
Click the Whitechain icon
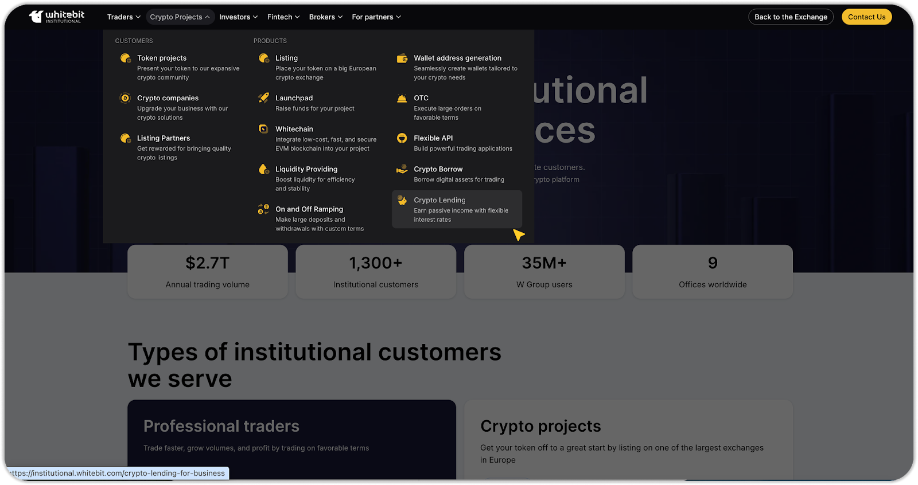point(263,129)
